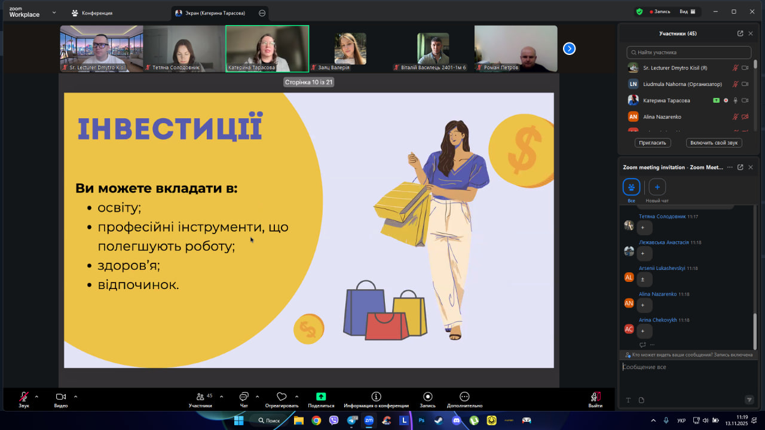
Task: Expand video options arrow next to camera
Action: pos(75,397)
